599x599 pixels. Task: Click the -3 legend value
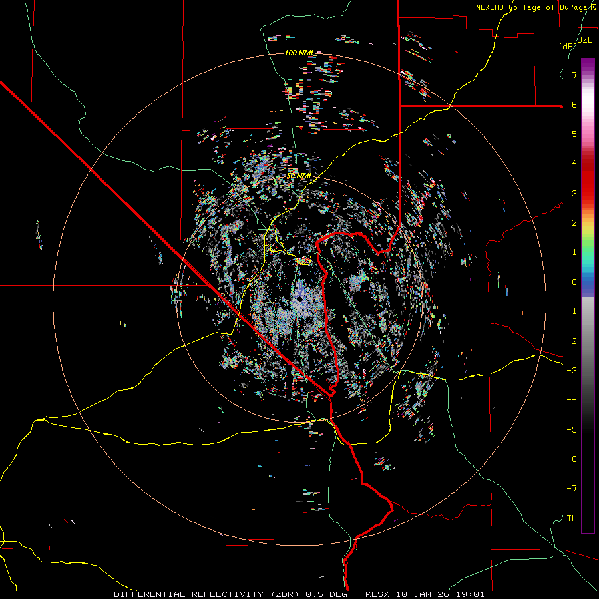click(x=572, y=371)
